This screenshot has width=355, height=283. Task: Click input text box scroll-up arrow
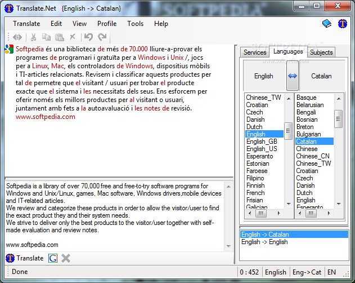pyautogui.click(x=228, y=187)
